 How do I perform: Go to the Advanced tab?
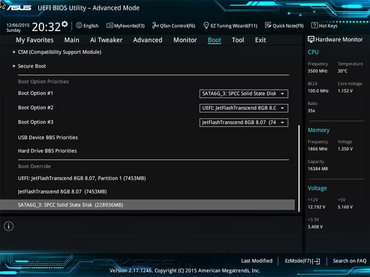147,40
